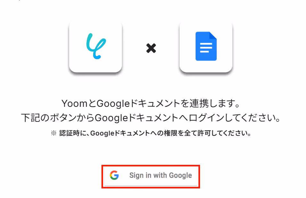Select the white card containing Docs icon

point(206,47)
